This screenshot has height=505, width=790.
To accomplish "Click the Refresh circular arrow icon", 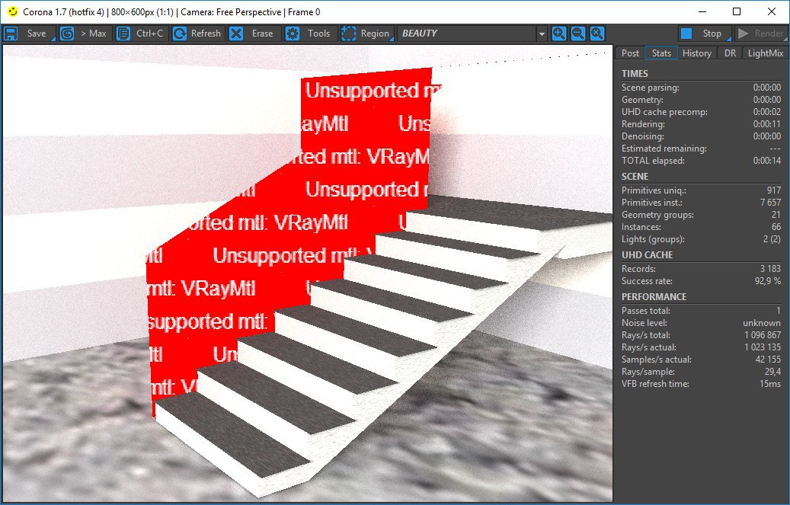I will 179,34.
